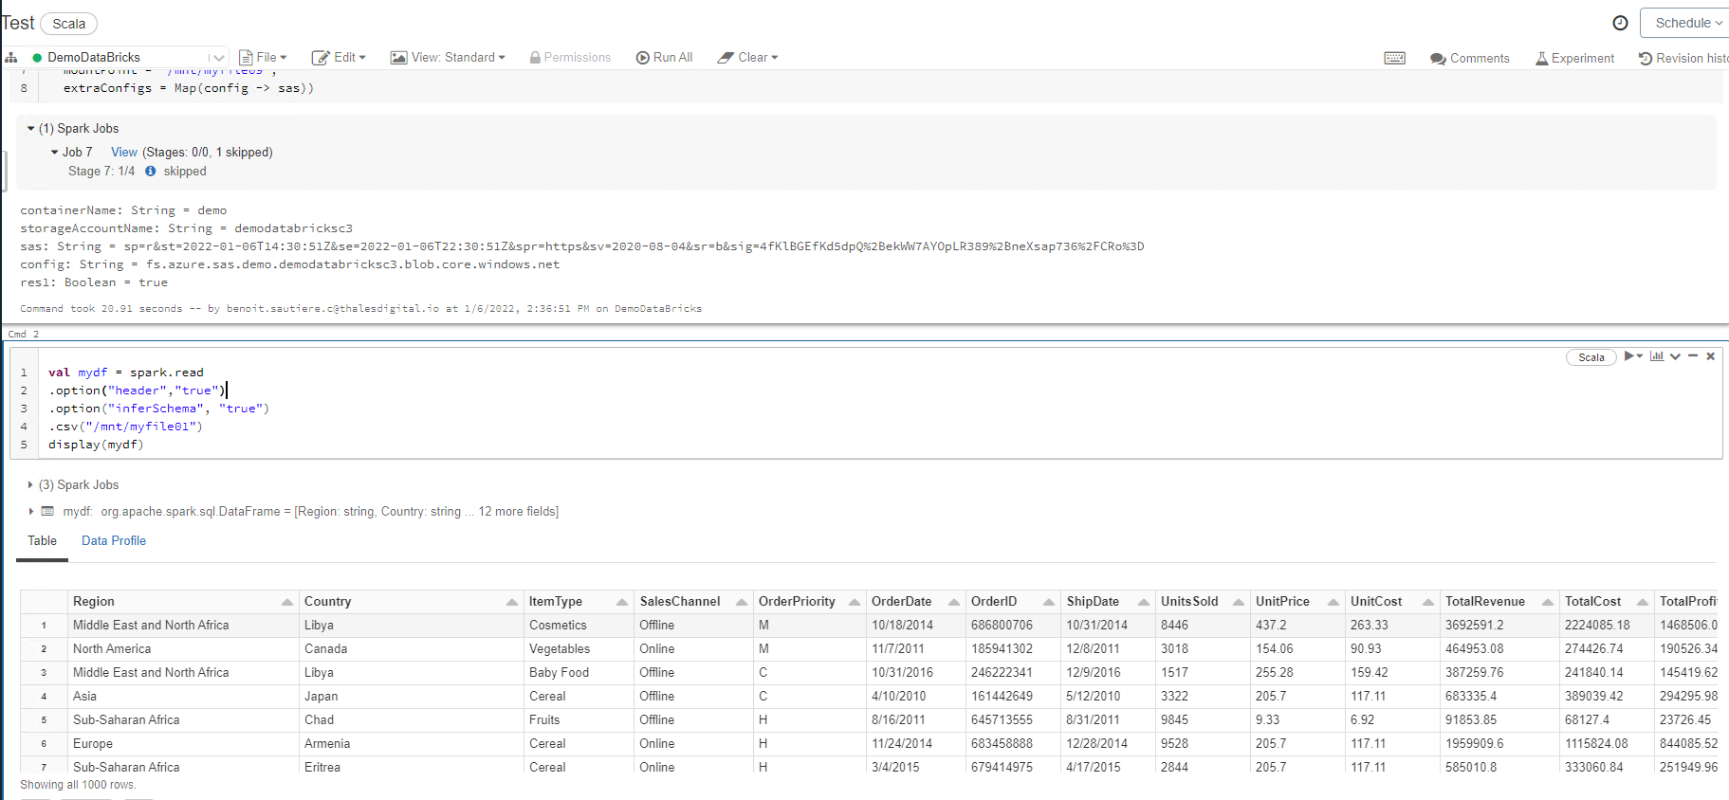Sort by UnitPrice column
Screen dimensions: 1729x800
(1334, 602)
